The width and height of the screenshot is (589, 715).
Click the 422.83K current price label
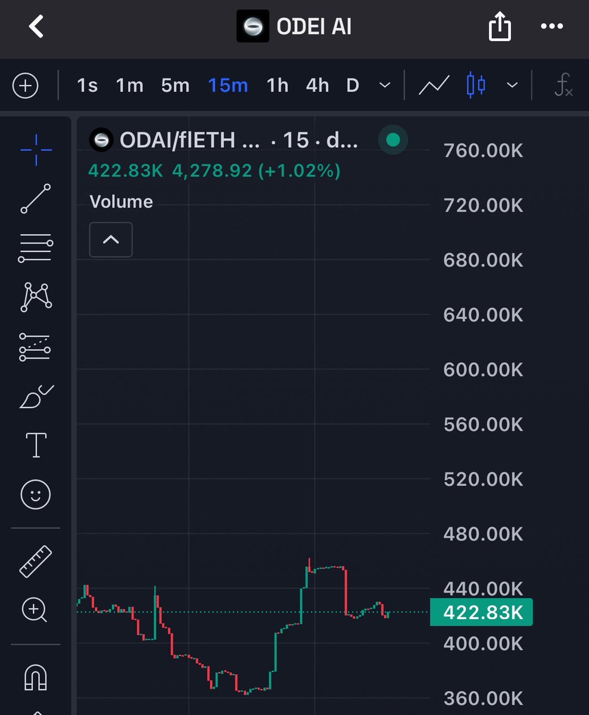point(481,613)
